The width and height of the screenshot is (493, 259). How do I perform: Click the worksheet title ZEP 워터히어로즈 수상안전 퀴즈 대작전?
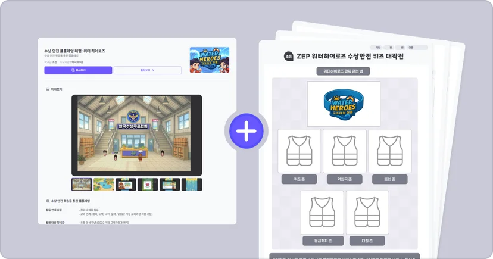pyautogui.click(x=350, y=56)
